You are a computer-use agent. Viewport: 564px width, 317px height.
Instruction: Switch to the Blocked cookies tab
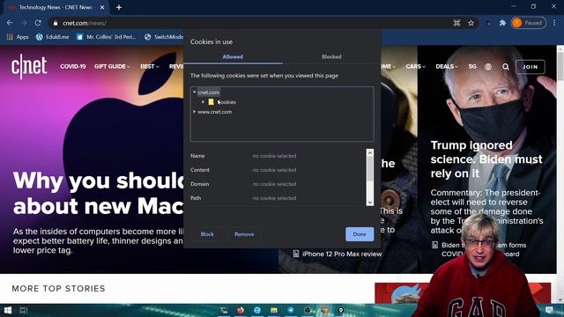click(331, 56)
